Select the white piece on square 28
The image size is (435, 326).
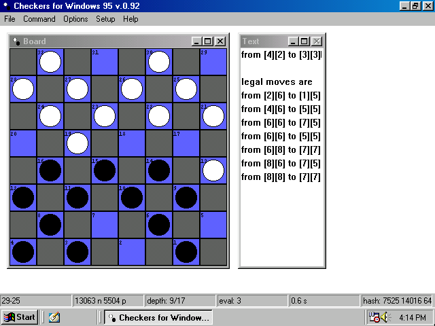click(23, 89)
